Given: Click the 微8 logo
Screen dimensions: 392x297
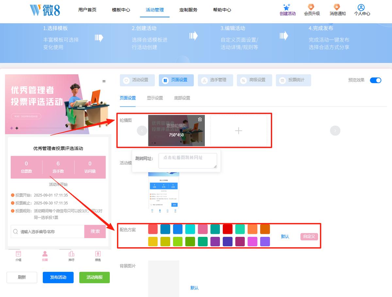Looking at the screenshot, I should (x=45, y=10).
